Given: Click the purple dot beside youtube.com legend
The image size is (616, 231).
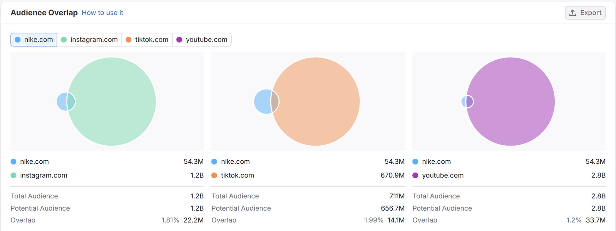Looking at the screenshot, I should pyautogui.click(x=415, y=175).
